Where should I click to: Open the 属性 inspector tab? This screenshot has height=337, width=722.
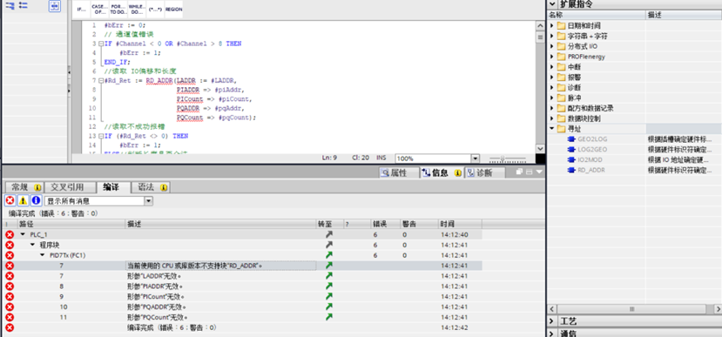pos(399,173)
